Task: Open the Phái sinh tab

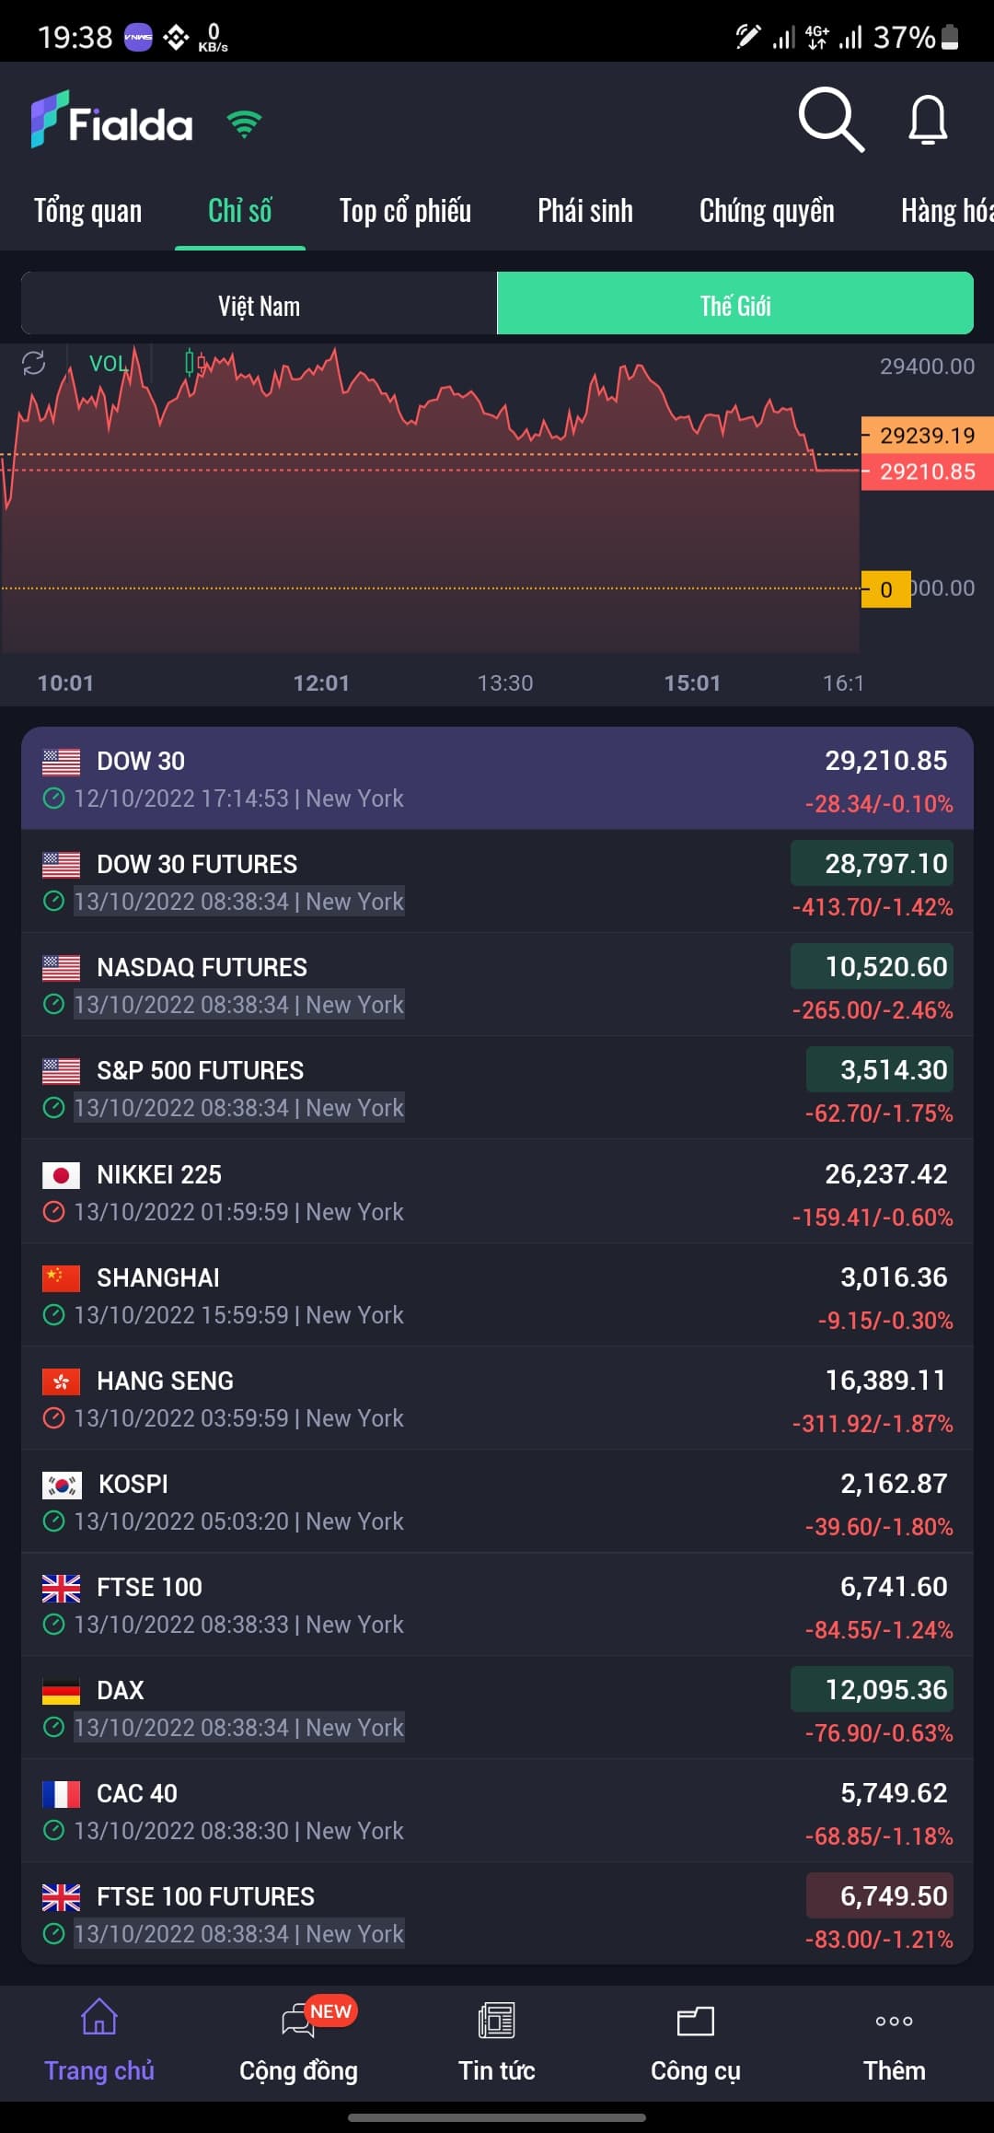Action: pos(585,211)
